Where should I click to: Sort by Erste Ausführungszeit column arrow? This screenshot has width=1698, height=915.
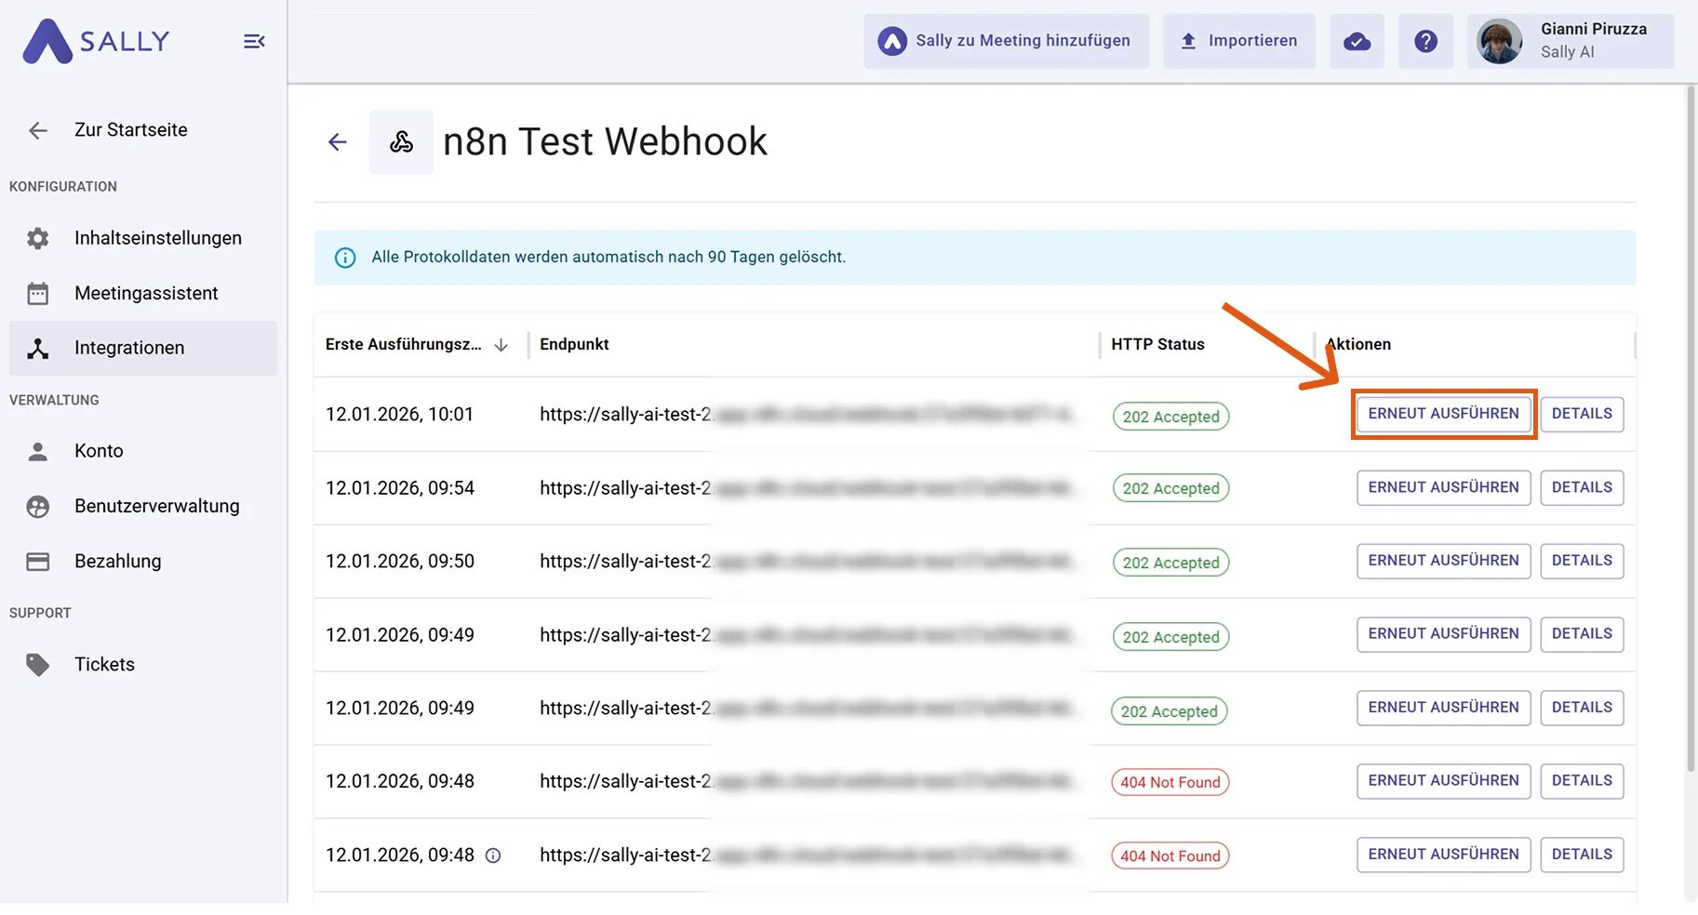point(501,345)
